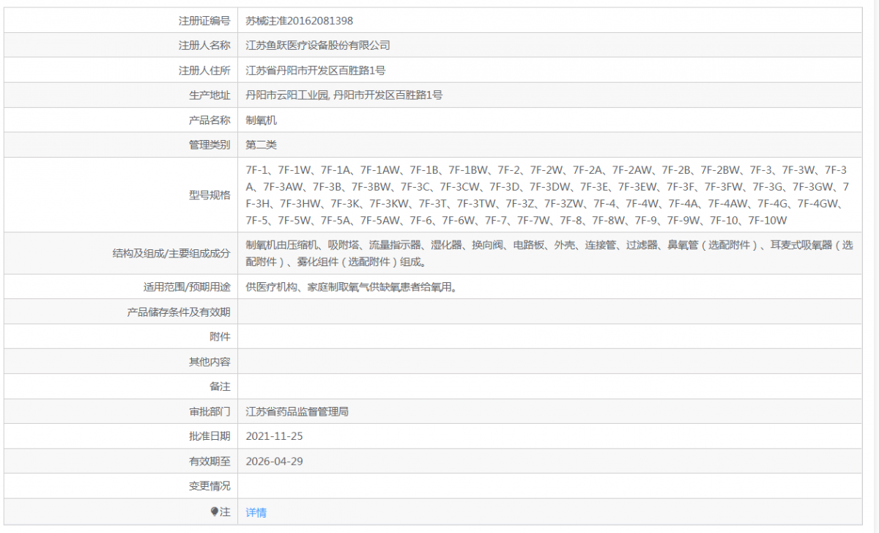The width and height of the screenshot is (879, 533).
Task: Click the 注册人名称 row label
Action: point(204,45)
